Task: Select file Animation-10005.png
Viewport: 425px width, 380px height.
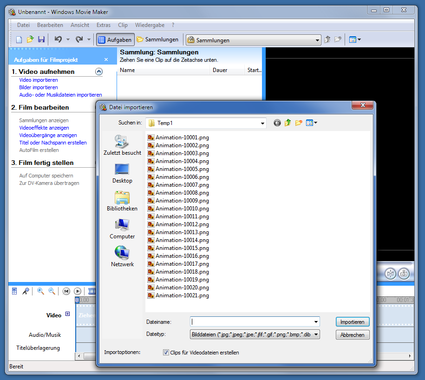Action: (x=178, y=169)
